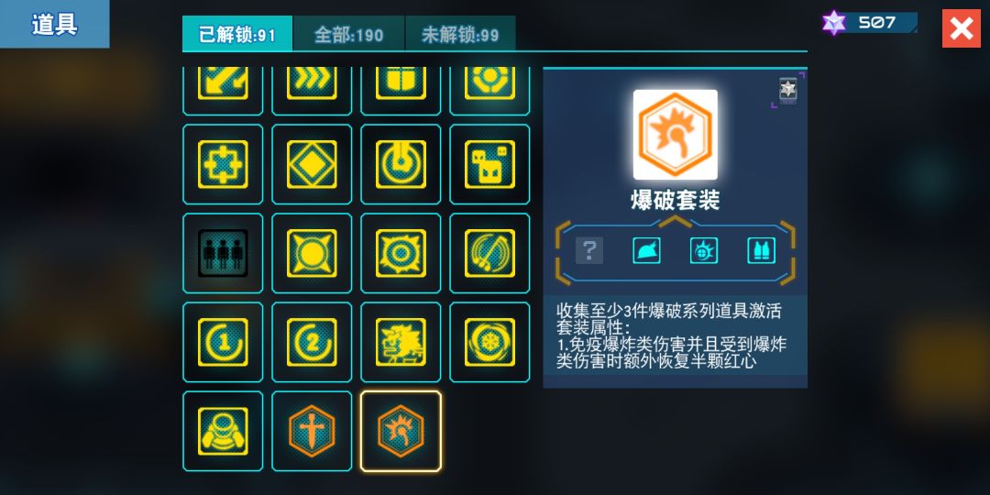
Task: Click the helmet set piece slot
Action: 646,250
